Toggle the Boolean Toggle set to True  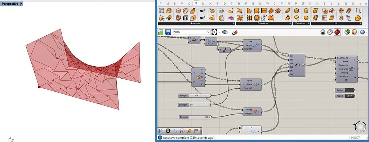click(x=345, y=96)
